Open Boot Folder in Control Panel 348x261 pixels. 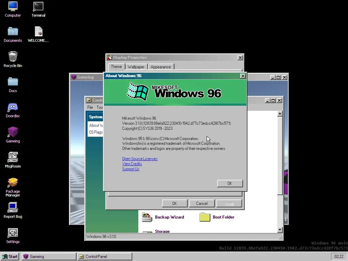coord(217,217)
